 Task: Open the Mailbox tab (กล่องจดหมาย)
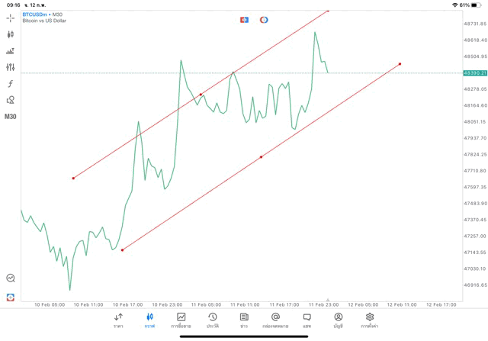point(275,320)
